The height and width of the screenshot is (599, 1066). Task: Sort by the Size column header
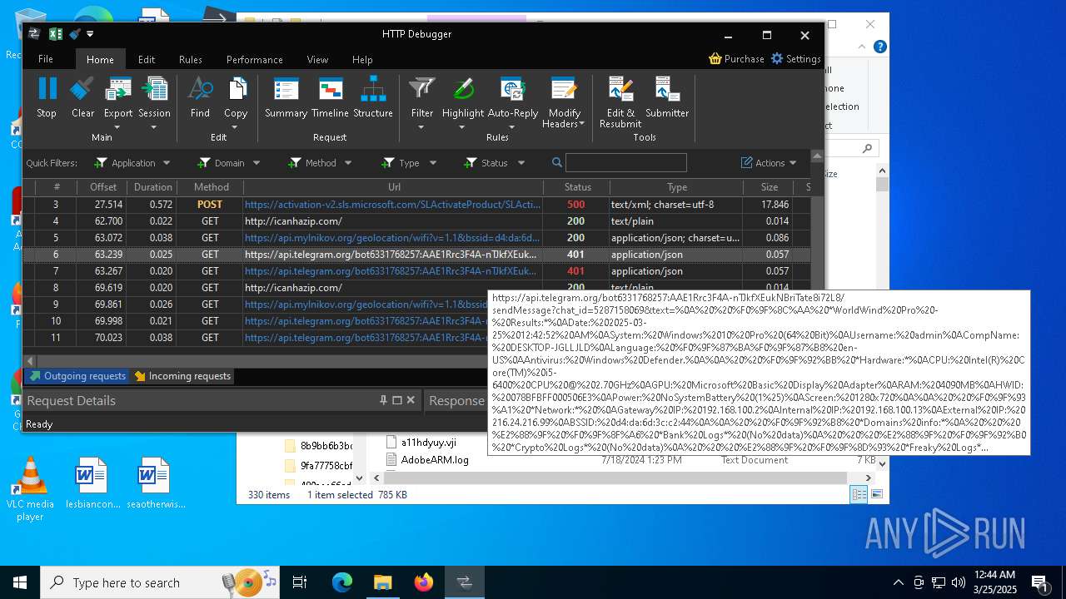[769, 187]
